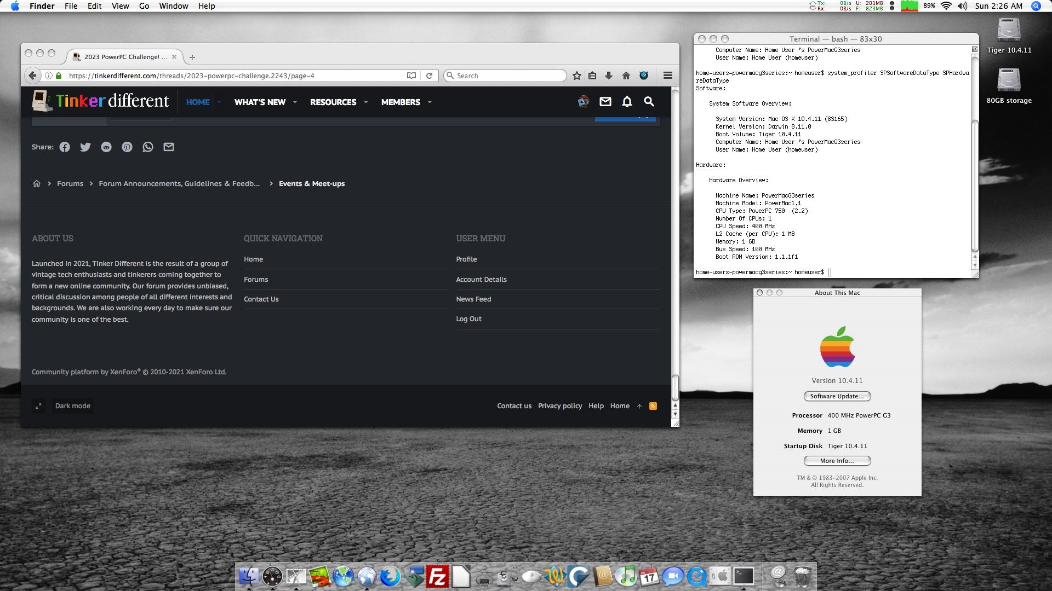Open QuickTime Player in the Dock
Screen dimensions: 1052x591
696,576
